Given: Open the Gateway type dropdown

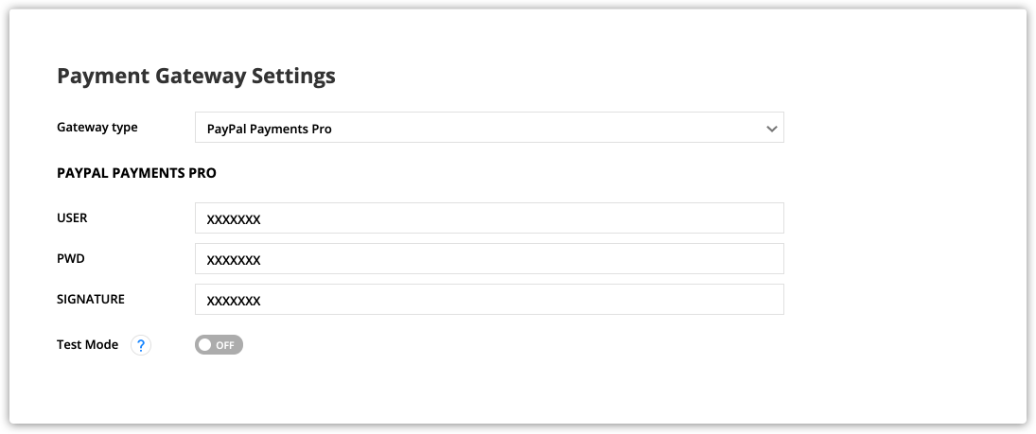Looking at the screenshot, I should (x=488, y=128).
